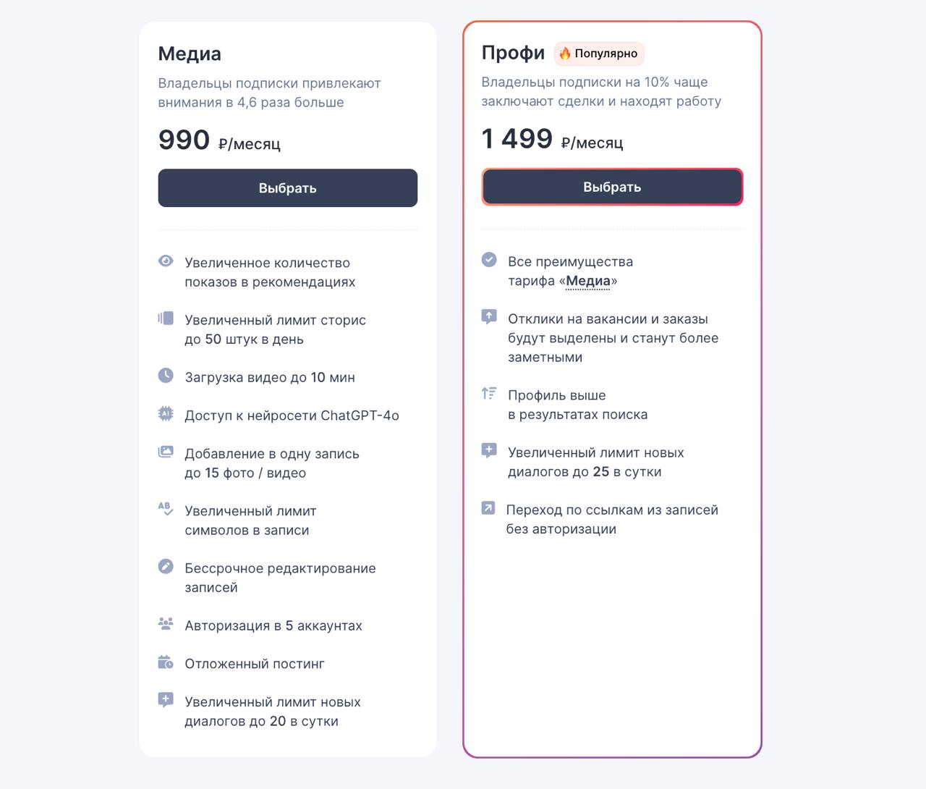Select the stories limit icon in Медиа card

coord(166,318)
